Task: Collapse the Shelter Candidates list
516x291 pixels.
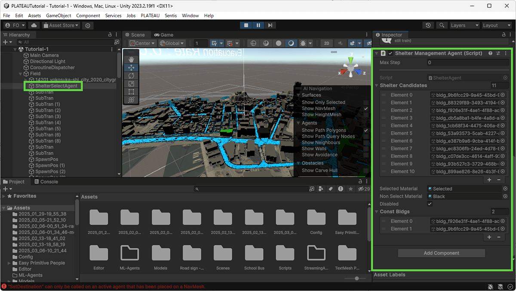Action: pyautogui.click(x=377, y=85)
